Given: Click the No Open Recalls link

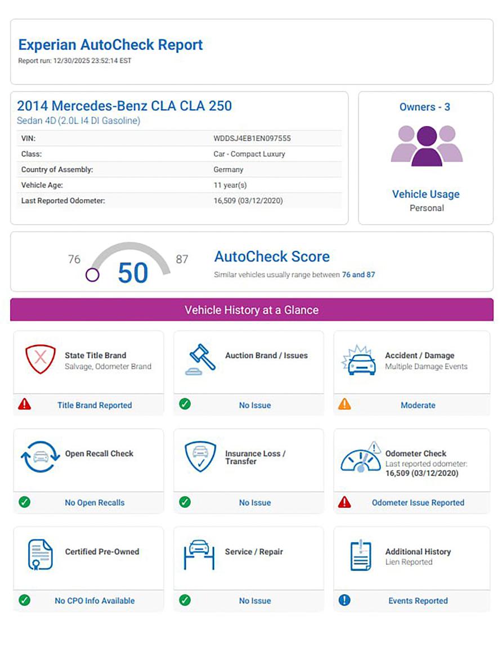Looking at the screenshot, I should click(x=95, y=503).
